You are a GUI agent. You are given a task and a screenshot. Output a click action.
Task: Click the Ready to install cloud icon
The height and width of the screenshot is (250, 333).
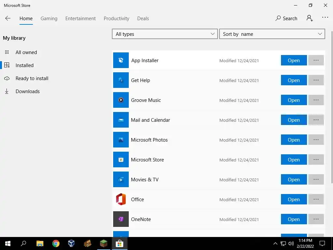click(x=7, y=78)
